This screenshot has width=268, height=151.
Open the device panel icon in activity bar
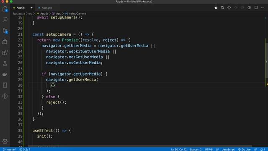click(x=5, y=85)
